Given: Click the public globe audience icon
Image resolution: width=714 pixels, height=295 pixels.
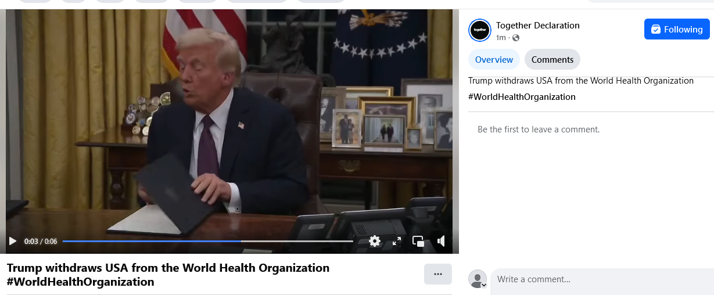Looking at the screenshot, I should click(516, 38).
